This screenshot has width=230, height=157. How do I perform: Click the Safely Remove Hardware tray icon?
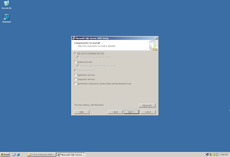click(211, 154)
